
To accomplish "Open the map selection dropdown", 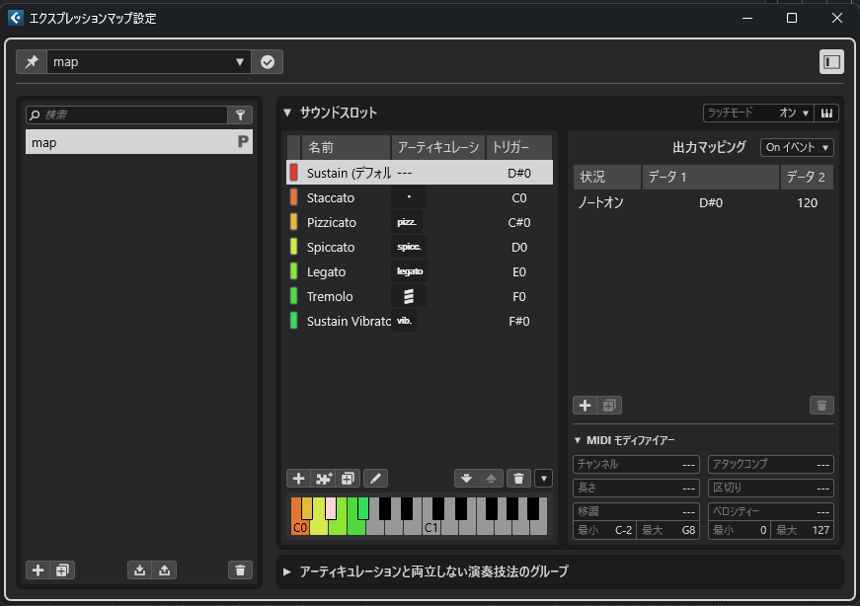I will click(241, 61).
